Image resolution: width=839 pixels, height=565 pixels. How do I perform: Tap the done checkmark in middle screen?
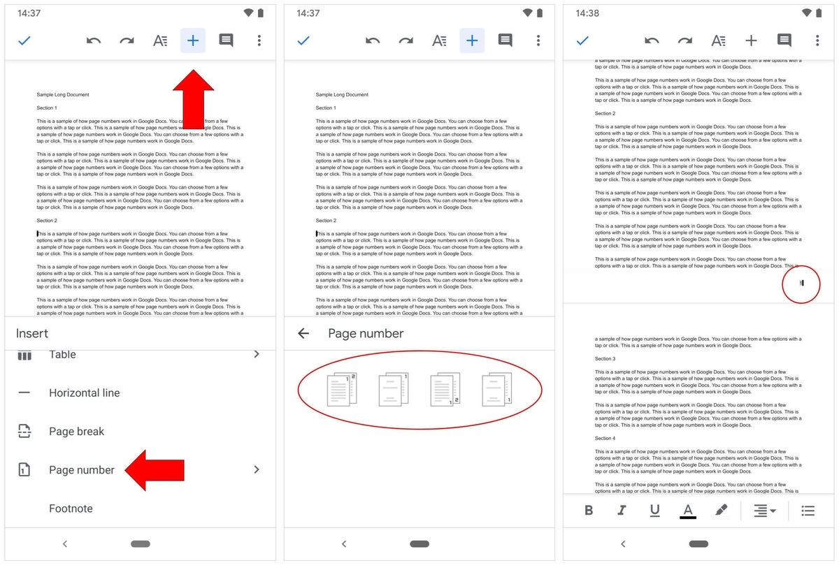coord(303,41)
